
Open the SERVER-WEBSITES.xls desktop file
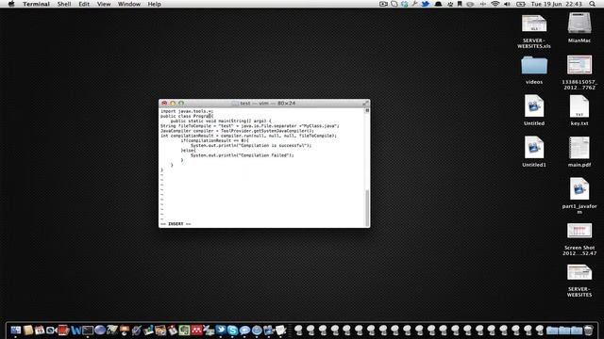point(534,31)
